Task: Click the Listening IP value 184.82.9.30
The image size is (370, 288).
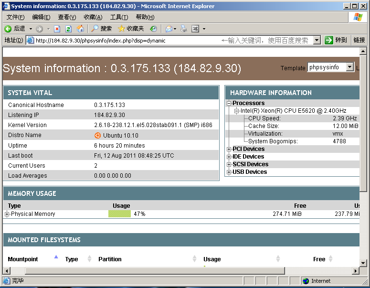Action: pos(109,115)
